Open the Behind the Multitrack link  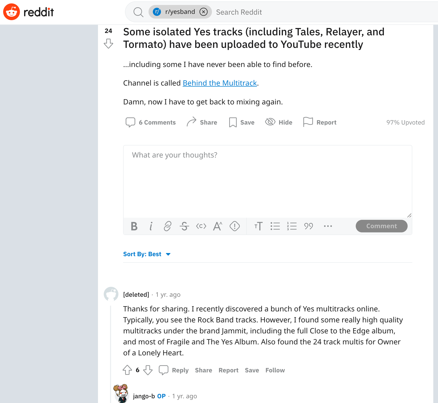[220, 83]
